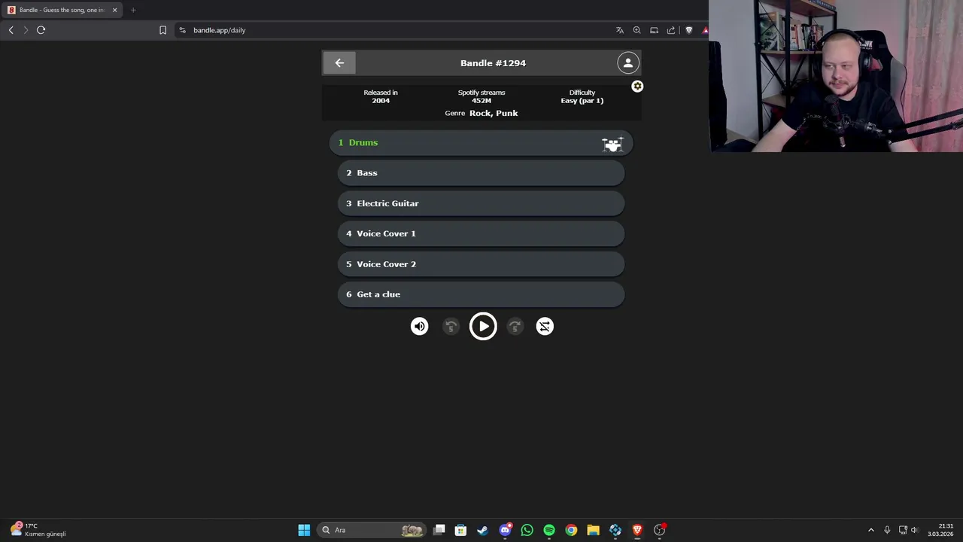Screen dimensions: 963x542
Task: Select the Bandle browser tab
Action: pos(62,10)
